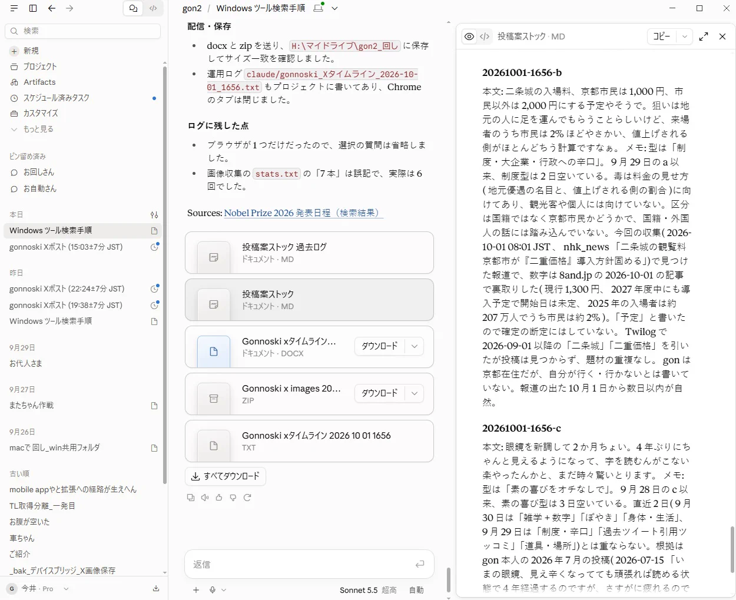Open the TL取得分離_一発目 chat
Screen dimensions: 736x600
click(83, 506)
